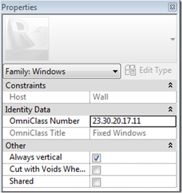Click the Revit family preview thumbnail
The width and height of the screenshot is (182, 193).
pyautogui.click(x=27, y=39)
